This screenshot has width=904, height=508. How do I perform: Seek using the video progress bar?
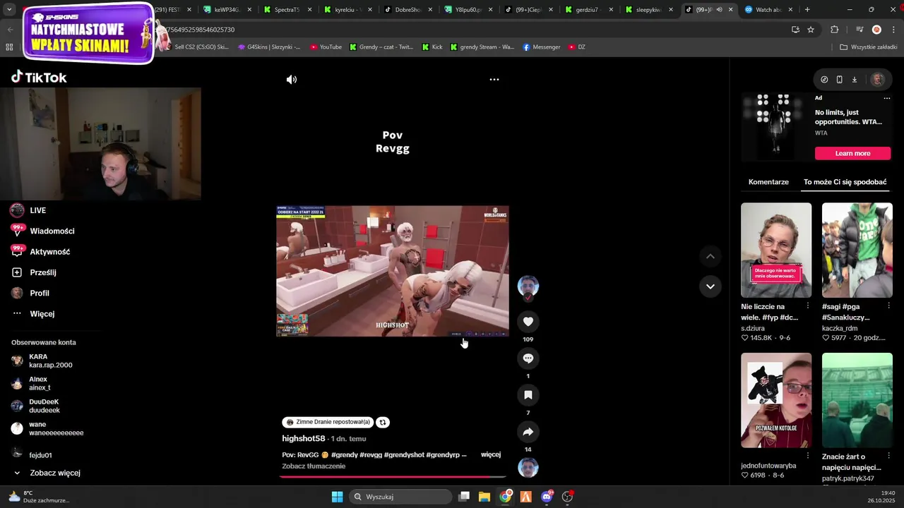393,476
